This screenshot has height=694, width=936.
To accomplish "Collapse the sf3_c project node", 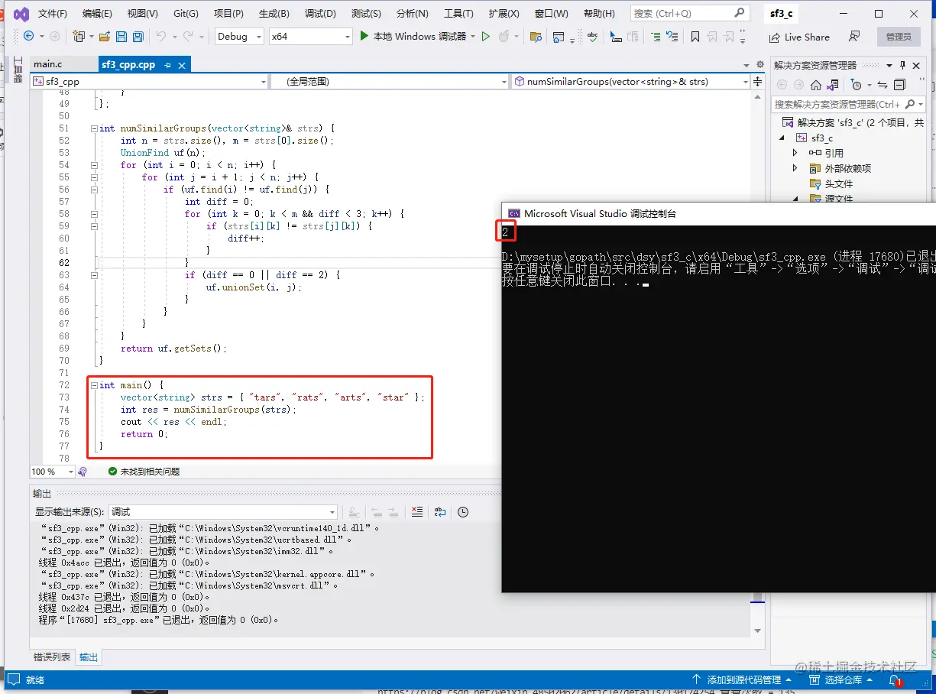I will coord(782,138).
